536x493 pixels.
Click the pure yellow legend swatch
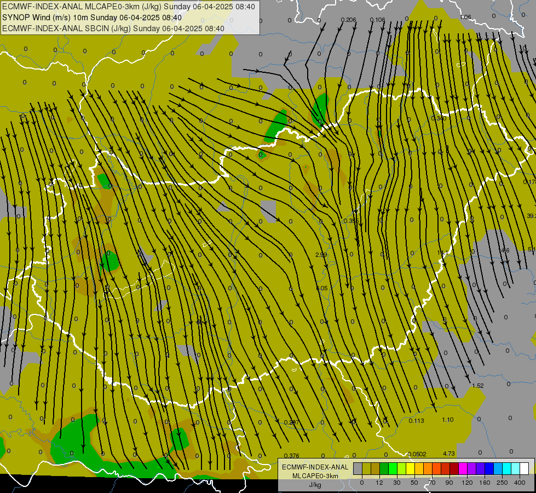point(411,468)
